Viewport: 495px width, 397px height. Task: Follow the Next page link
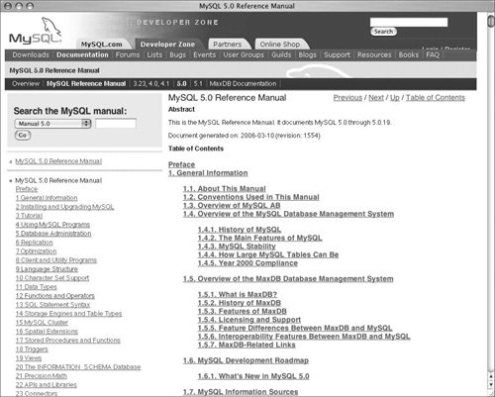376,98
